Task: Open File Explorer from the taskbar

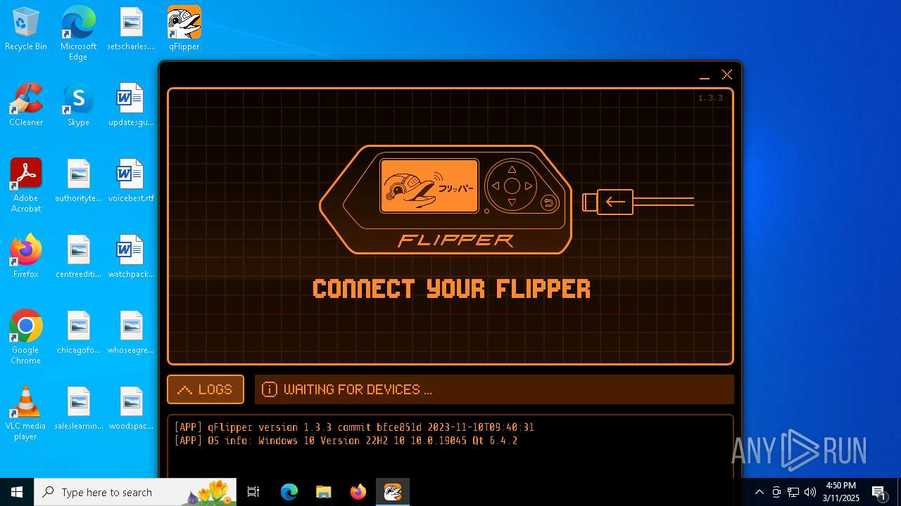Action: click(323, 492)
